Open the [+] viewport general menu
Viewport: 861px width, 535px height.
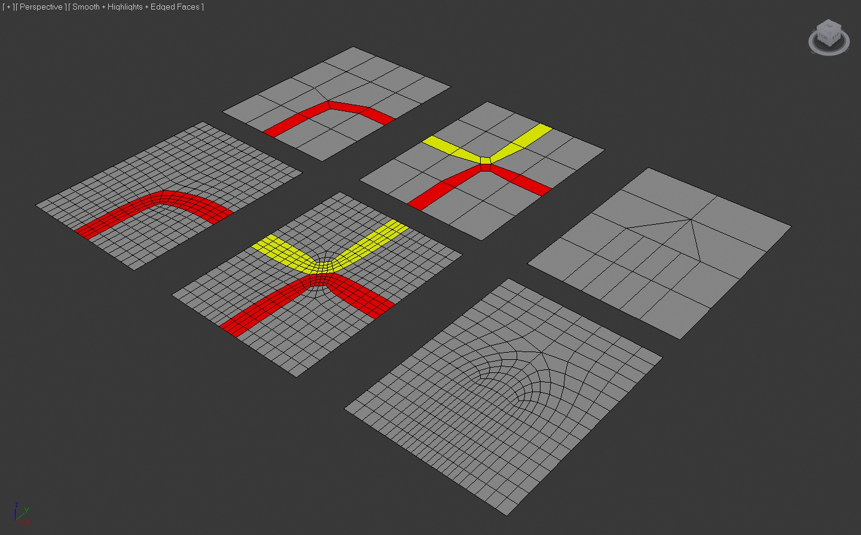pos(8,7)
